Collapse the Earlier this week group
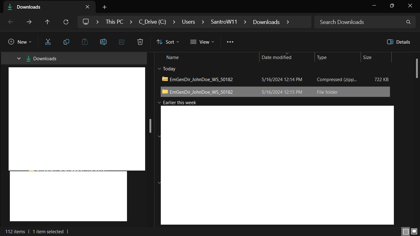The image size is (420, 236). click(x=159, y=103)
